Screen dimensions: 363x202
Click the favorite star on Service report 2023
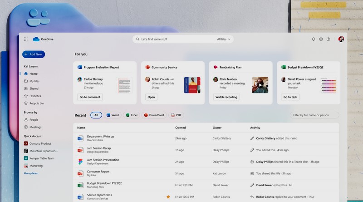pos(168,197)
